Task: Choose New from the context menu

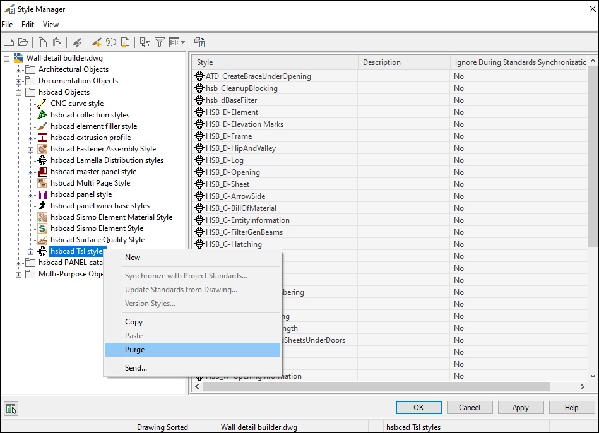Action: (x=192, y=258)
